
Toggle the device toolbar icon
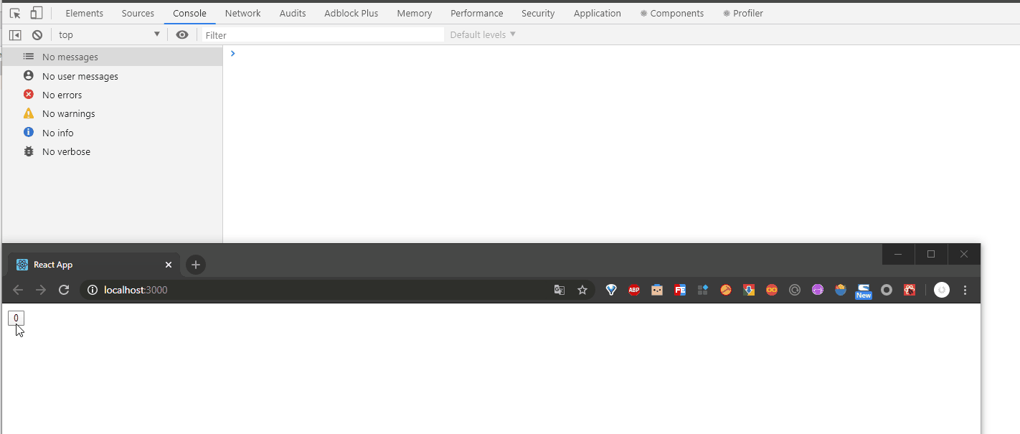coord(36,13)
